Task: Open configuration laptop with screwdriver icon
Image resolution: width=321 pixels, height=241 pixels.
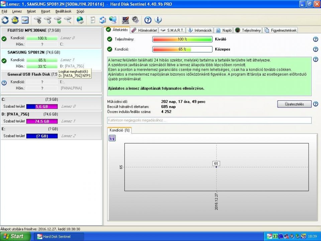Action: click(125, 20)
